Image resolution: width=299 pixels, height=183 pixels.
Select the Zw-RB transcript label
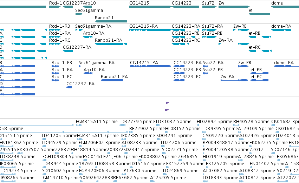pos(240,26)
